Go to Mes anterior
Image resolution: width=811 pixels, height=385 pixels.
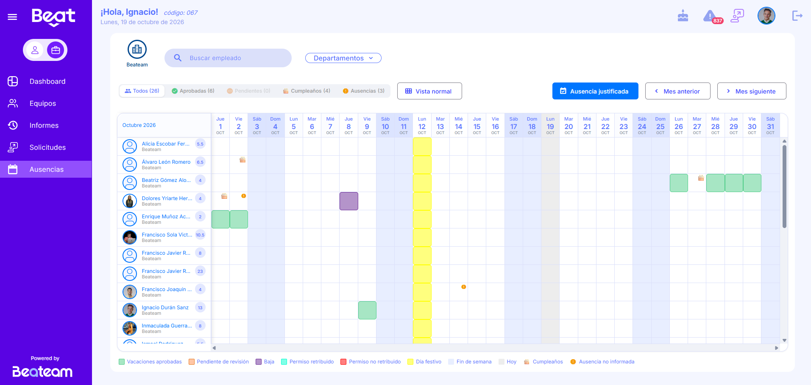tap(677, 91)
